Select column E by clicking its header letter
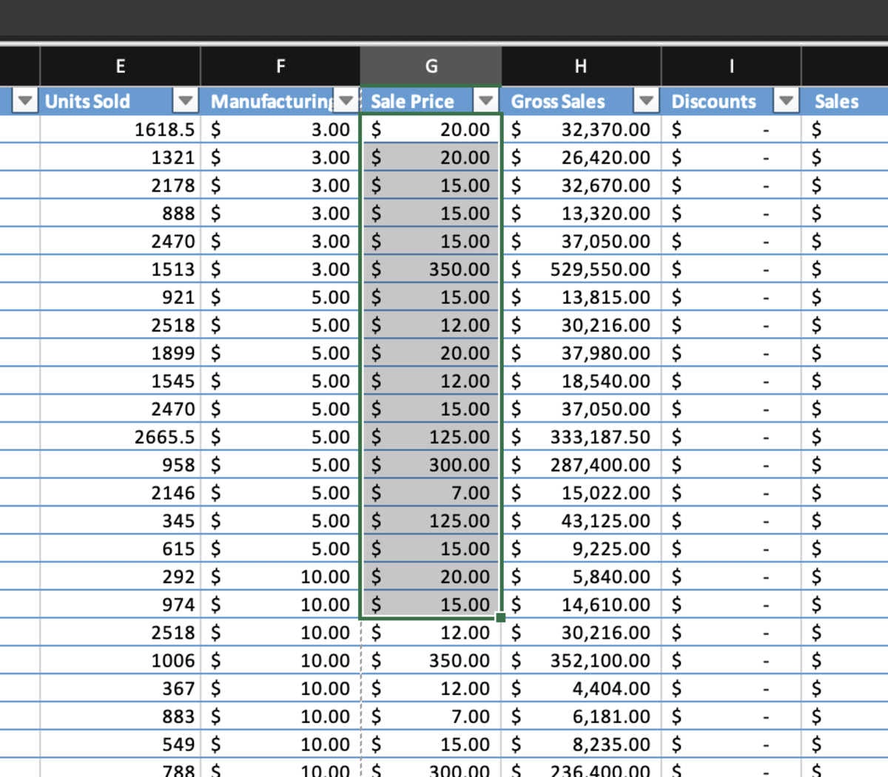 120,66
